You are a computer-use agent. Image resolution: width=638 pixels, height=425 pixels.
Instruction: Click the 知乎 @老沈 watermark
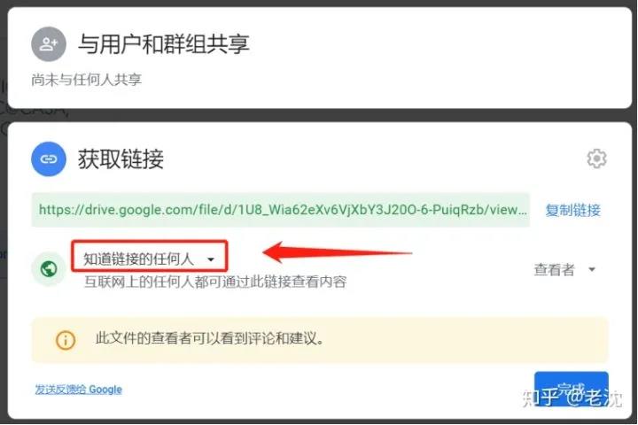[572, 397]
